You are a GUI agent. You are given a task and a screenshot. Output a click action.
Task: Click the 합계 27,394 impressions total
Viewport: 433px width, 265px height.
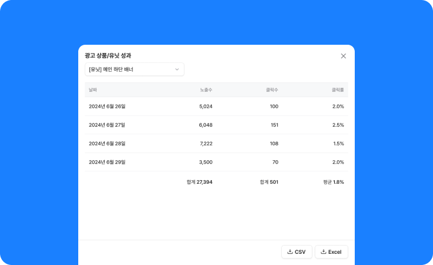(x=199, y=182)
